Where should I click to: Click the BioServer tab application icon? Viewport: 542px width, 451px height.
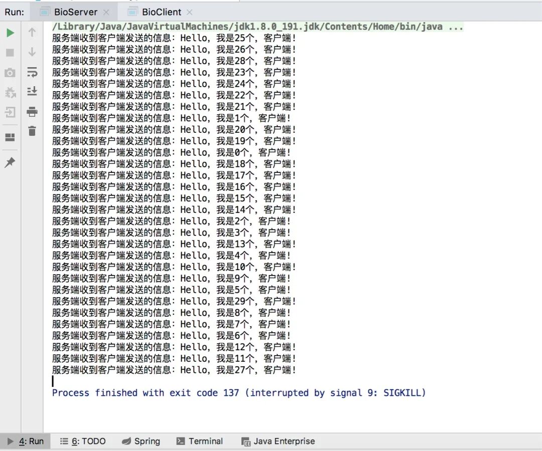[44, 12]
